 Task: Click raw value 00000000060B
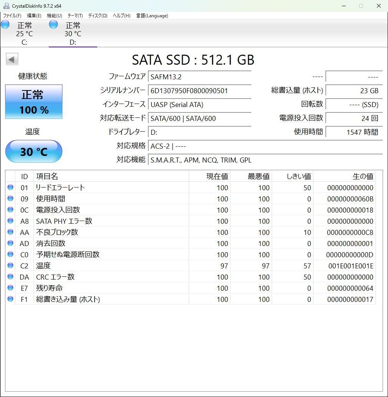pyautogui.click(x=350, y=199)
